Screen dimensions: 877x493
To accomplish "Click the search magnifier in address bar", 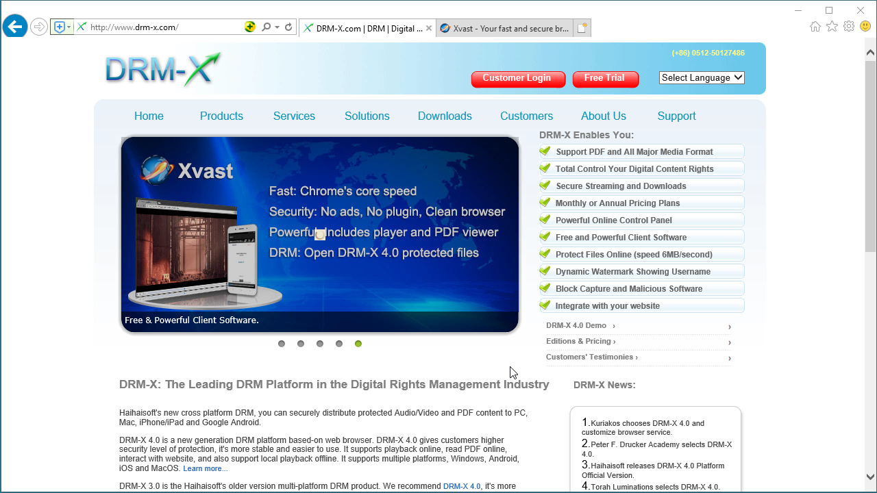I will pyautogui.click(x=266, y=27).
